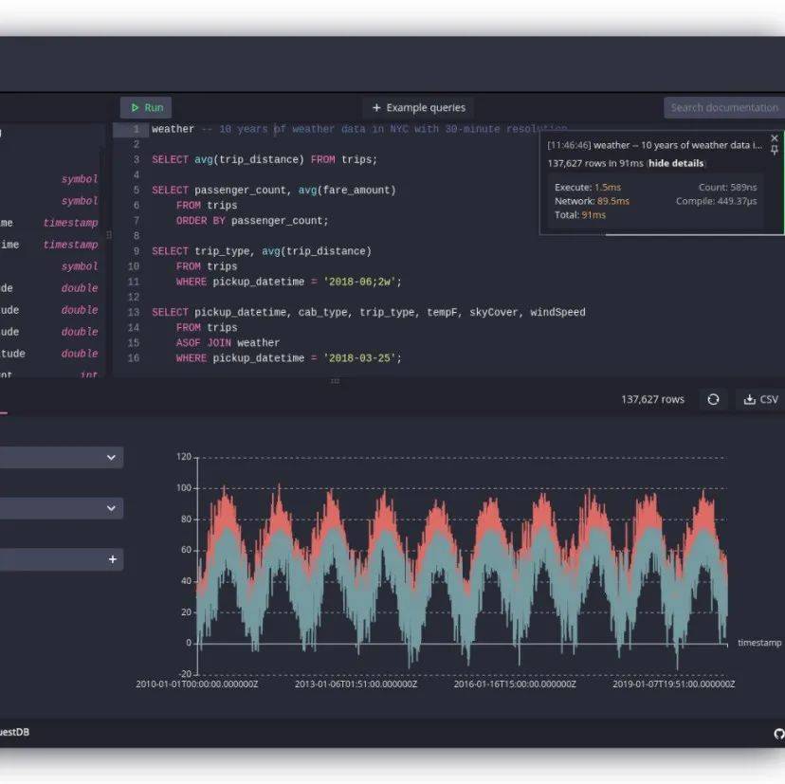Click the horizontal splitter below the editor

pyautogui.click(x=334, y=381)
